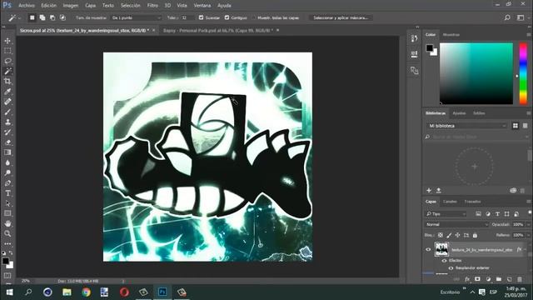Viewport: 533px width, 300px height.
Task: Open the Tipo layer filter dropdown
Action: pyautogui.click(x=446, y=214)
